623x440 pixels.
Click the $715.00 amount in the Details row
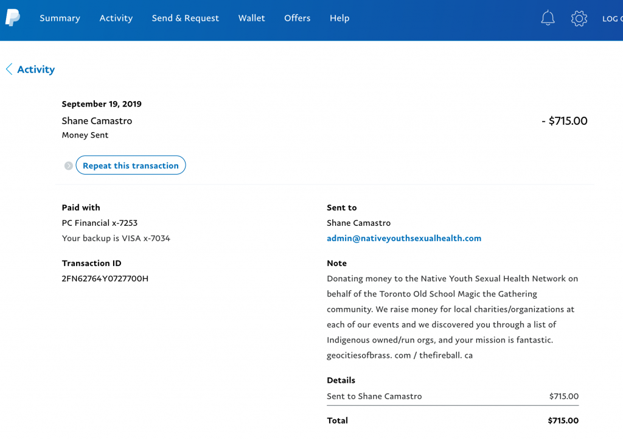click(564, 396)
